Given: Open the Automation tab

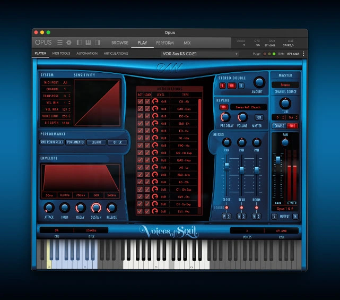Looking at the screenshot, I should pos(87,53).
